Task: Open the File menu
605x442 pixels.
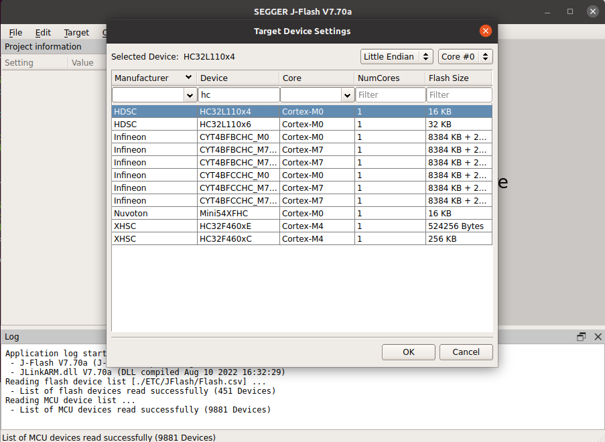Action: tap(15, 33)
